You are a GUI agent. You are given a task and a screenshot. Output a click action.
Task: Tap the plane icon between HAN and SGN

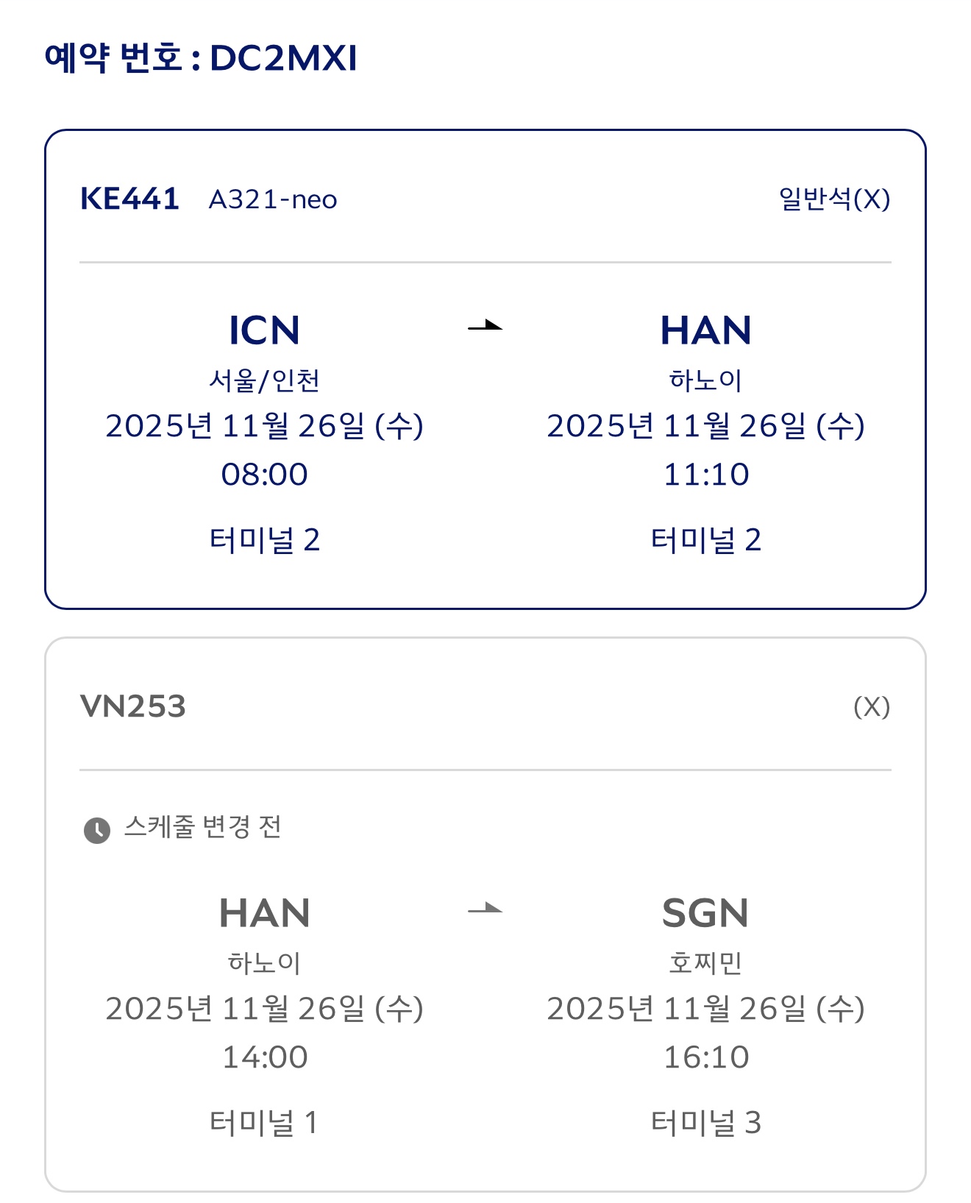point(485,909)
